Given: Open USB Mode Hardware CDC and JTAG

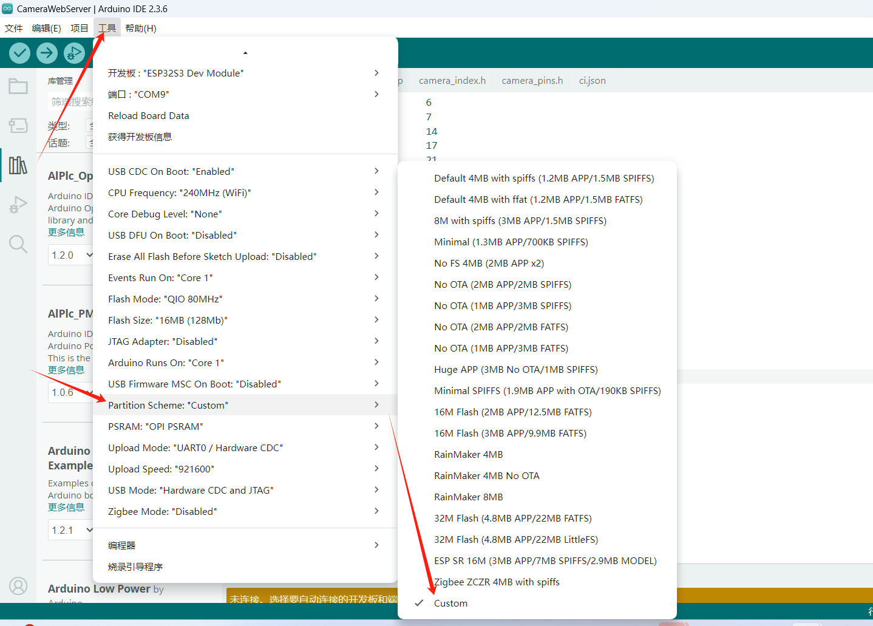Looking at the screenshot, I should (x=245, y=490).
